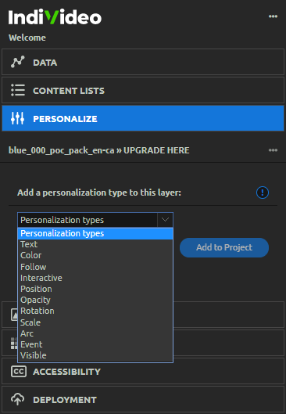Viewport: 286px width, 414px height.
Task: Open the CONTENT LISTS section
Action: 143,90
